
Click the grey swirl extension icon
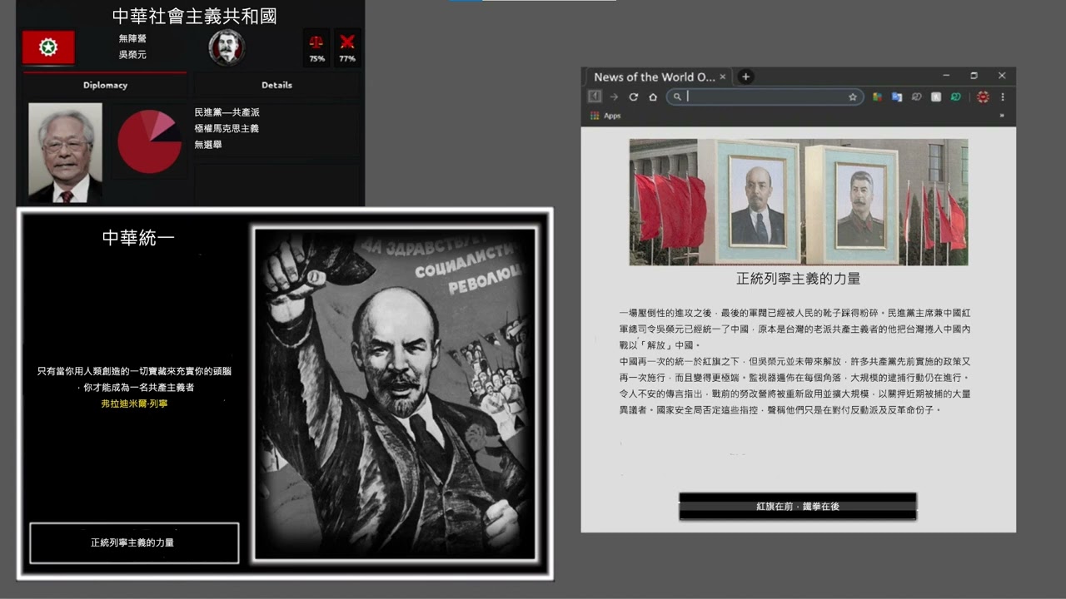(x=916, y=97)
